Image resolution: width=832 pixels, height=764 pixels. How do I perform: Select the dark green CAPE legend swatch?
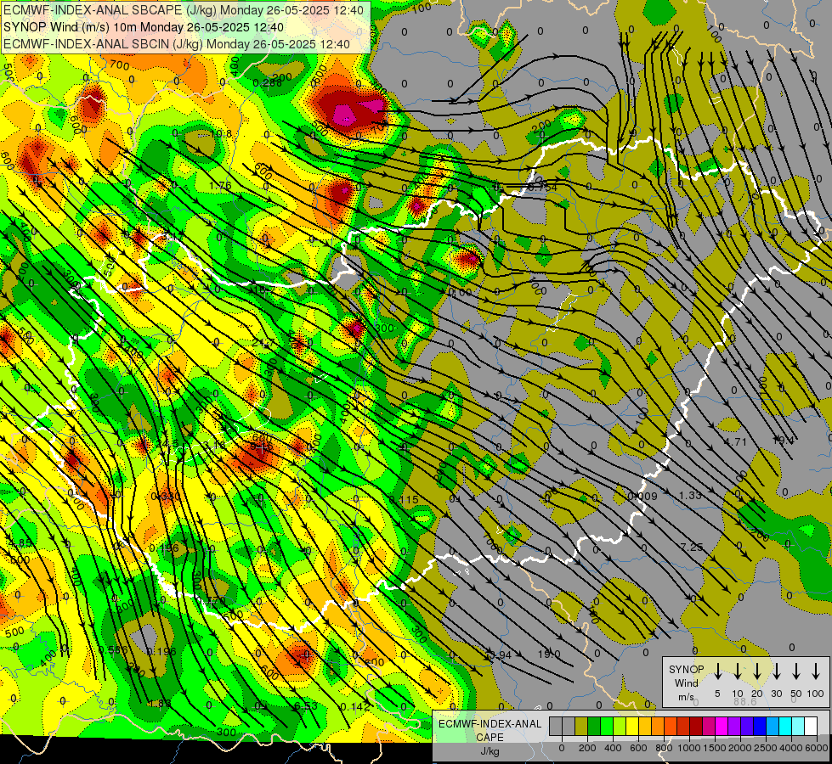[594, 726]
